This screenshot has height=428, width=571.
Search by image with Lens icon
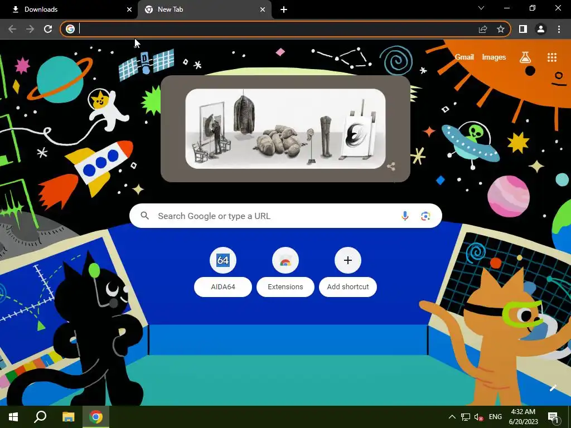tap(425, 216)
